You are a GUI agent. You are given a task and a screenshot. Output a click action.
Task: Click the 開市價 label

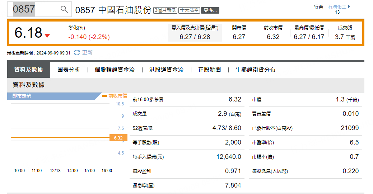tap(239, 28)
